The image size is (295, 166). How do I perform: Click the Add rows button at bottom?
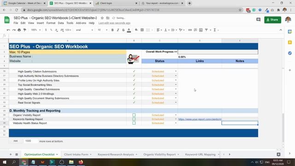[x=15, y=141]
